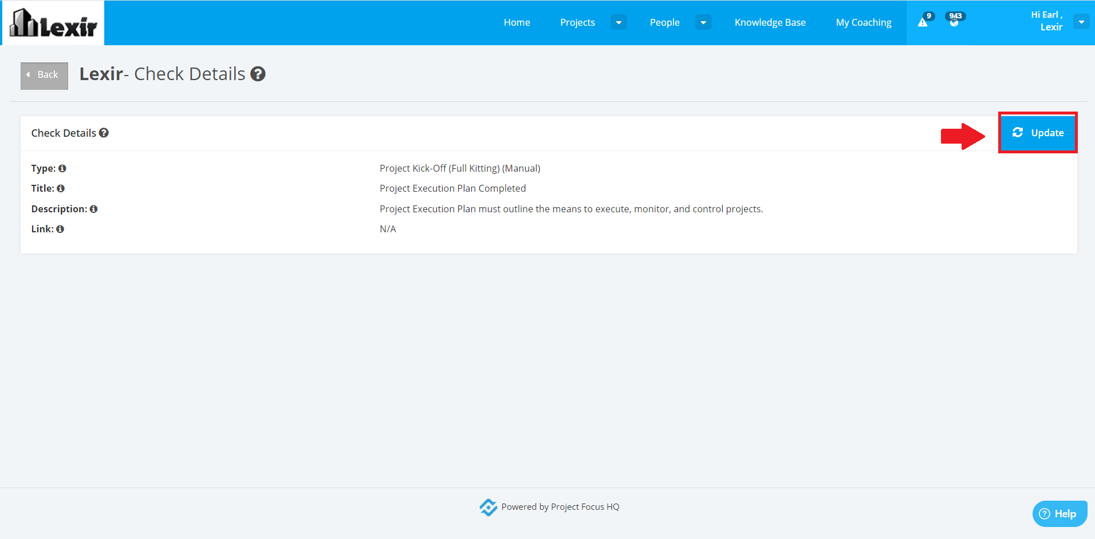Viewport: 1095px width, 539px height.
Task: Click Powered by Project Focus HQ link
Action: [560, 507]
